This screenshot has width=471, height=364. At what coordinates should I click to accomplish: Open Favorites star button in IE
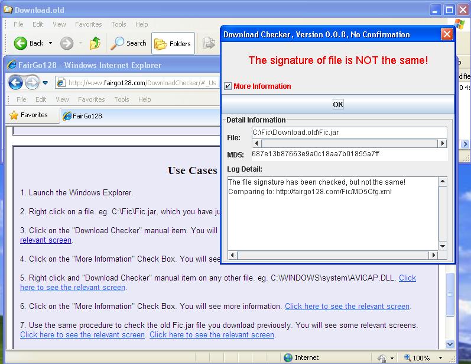[29, 115]
